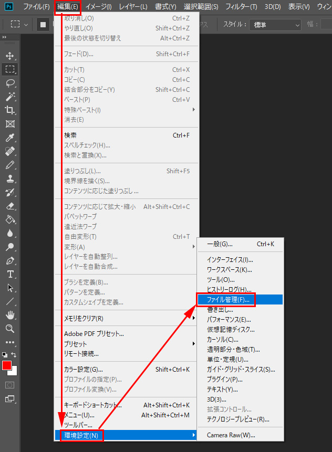Select the Spot Healing Brush tool
The width and height of the screenshot is (332, 452).
click(10, 151)
